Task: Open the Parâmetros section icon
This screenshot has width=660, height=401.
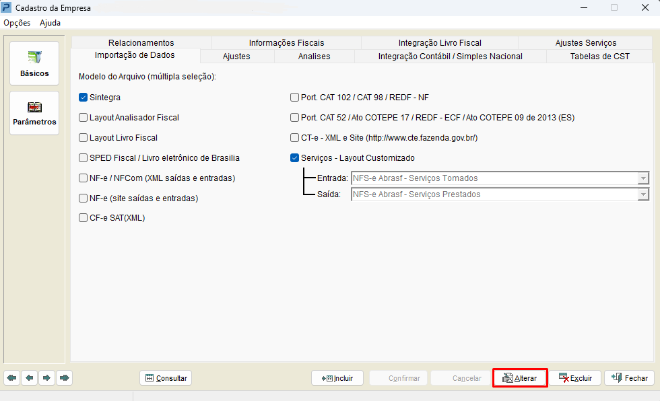Action: coord(34,113)
